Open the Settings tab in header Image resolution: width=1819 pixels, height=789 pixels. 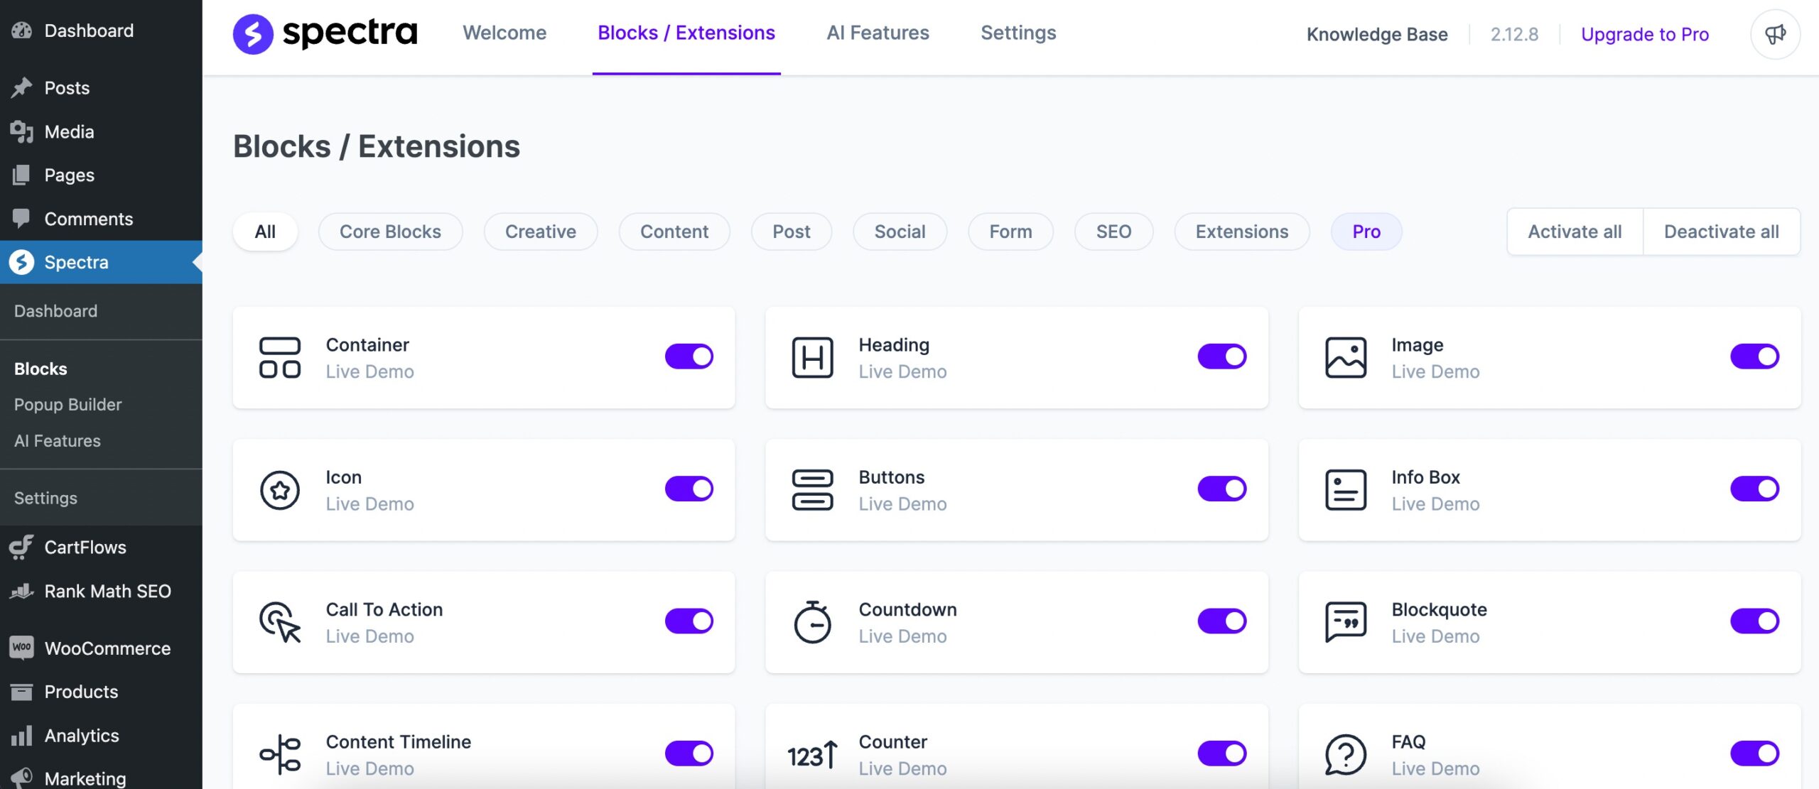tap(1018, 33)
